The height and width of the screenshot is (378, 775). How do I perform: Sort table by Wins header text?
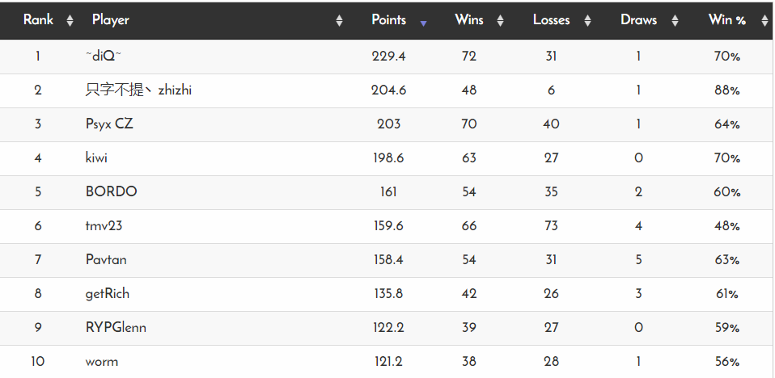click(x=469, y=20)
